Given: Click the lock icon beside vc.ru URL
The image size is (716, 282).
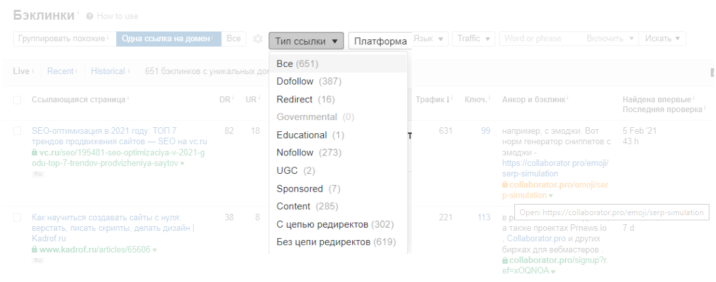Looking at the screenshot, I should tap(35, 152).
